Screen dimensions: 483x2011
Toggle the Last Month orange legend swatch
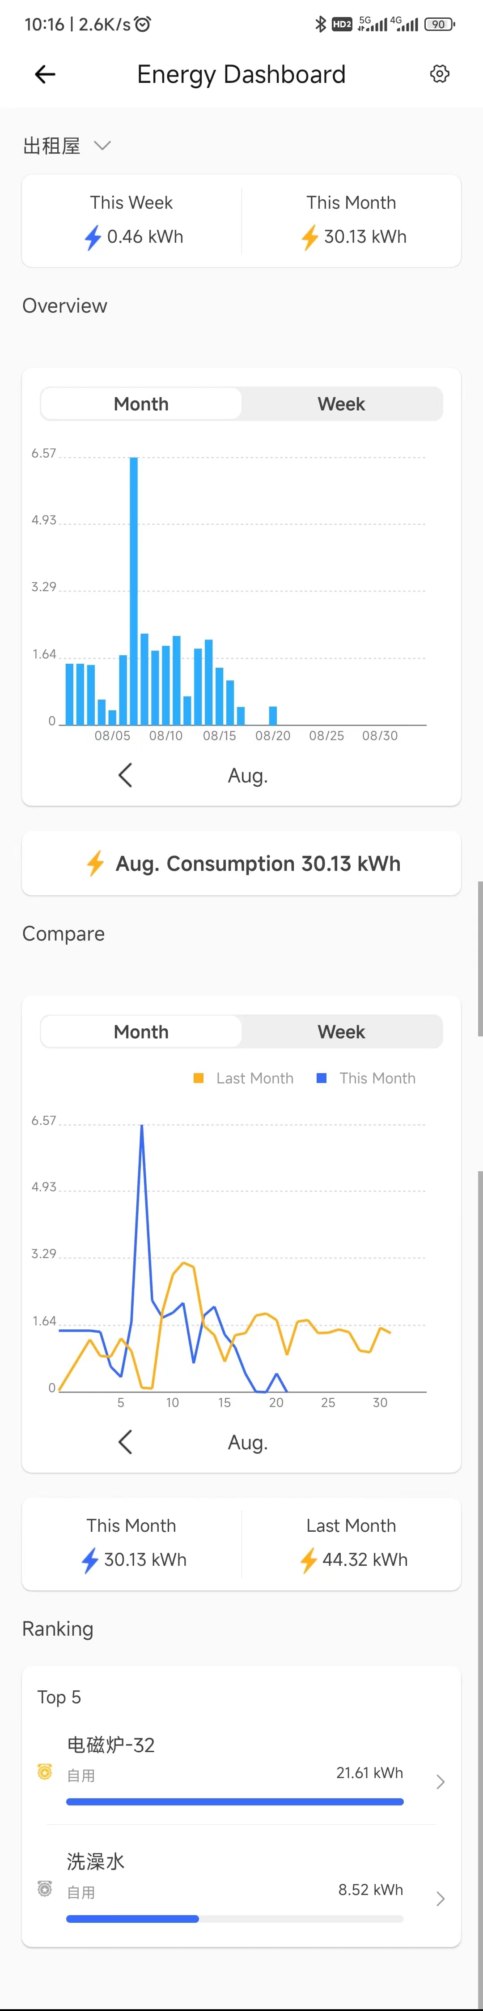pyautogui.click(x=199, y=1078)
